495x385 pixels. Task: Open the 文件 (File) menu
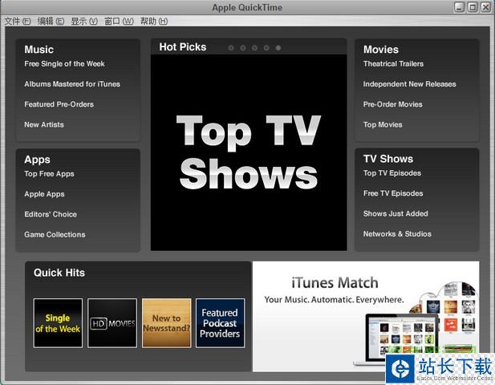(x=18, y=21)
